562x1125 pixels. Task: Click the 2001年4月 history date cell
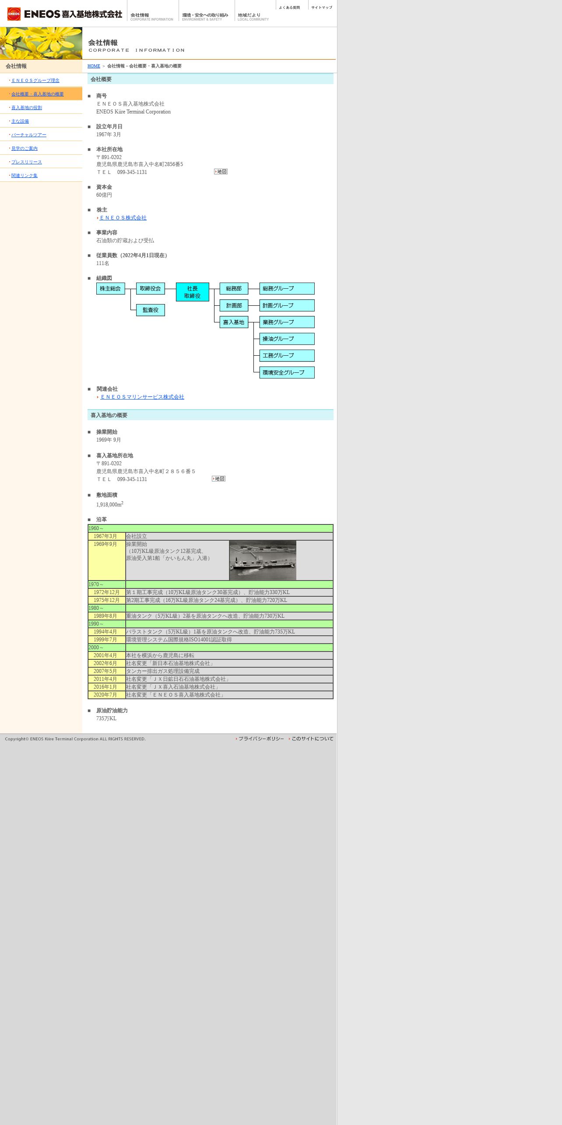[107, 655]
